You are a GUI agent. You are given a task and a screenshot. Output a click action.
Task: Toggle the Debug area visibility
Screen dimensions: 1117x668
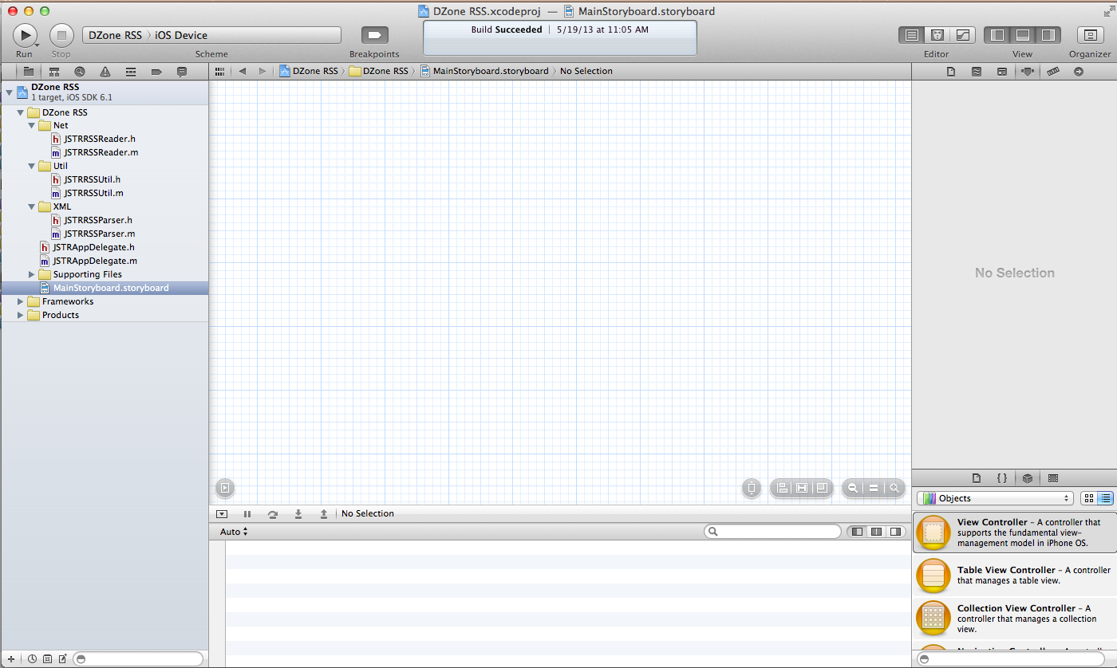tap(1022, 35)
